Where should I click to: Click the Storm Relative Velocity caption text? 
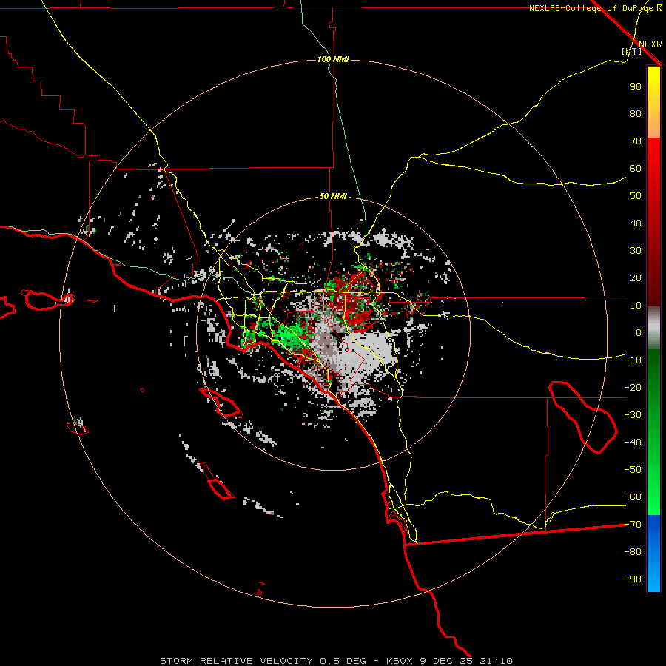coord(336,661)
